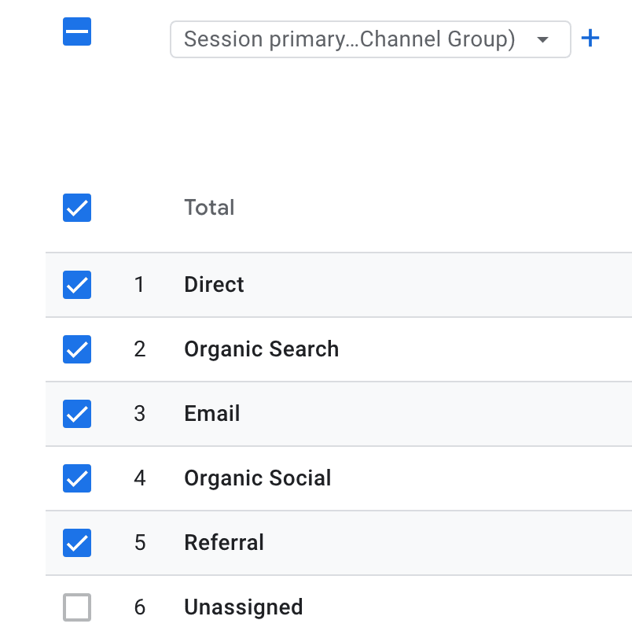This screenshot has height=642, width=632.
Task: Disable the Referral row checkbox
Action: click(77, 543)
